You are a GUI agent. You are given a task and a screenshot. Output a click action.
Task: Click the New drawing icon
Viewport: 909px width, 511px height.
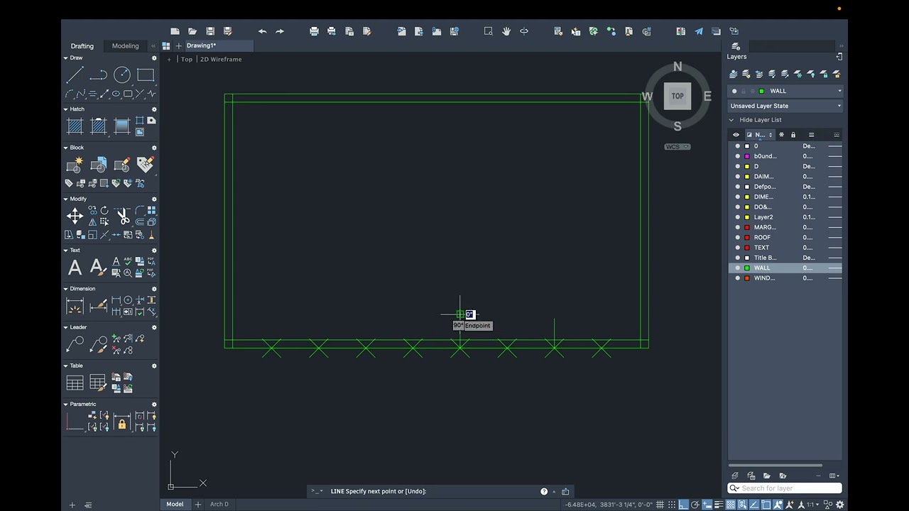point(175,31)
